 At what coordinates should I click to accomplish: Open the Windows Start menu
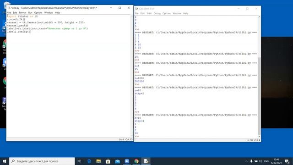point(5,161)
